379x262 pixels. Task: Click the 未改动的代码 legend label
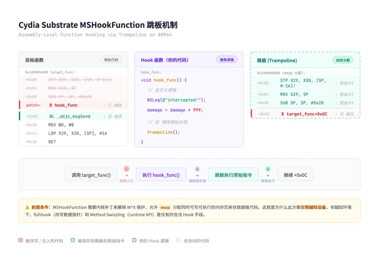(x=196, y=241)
